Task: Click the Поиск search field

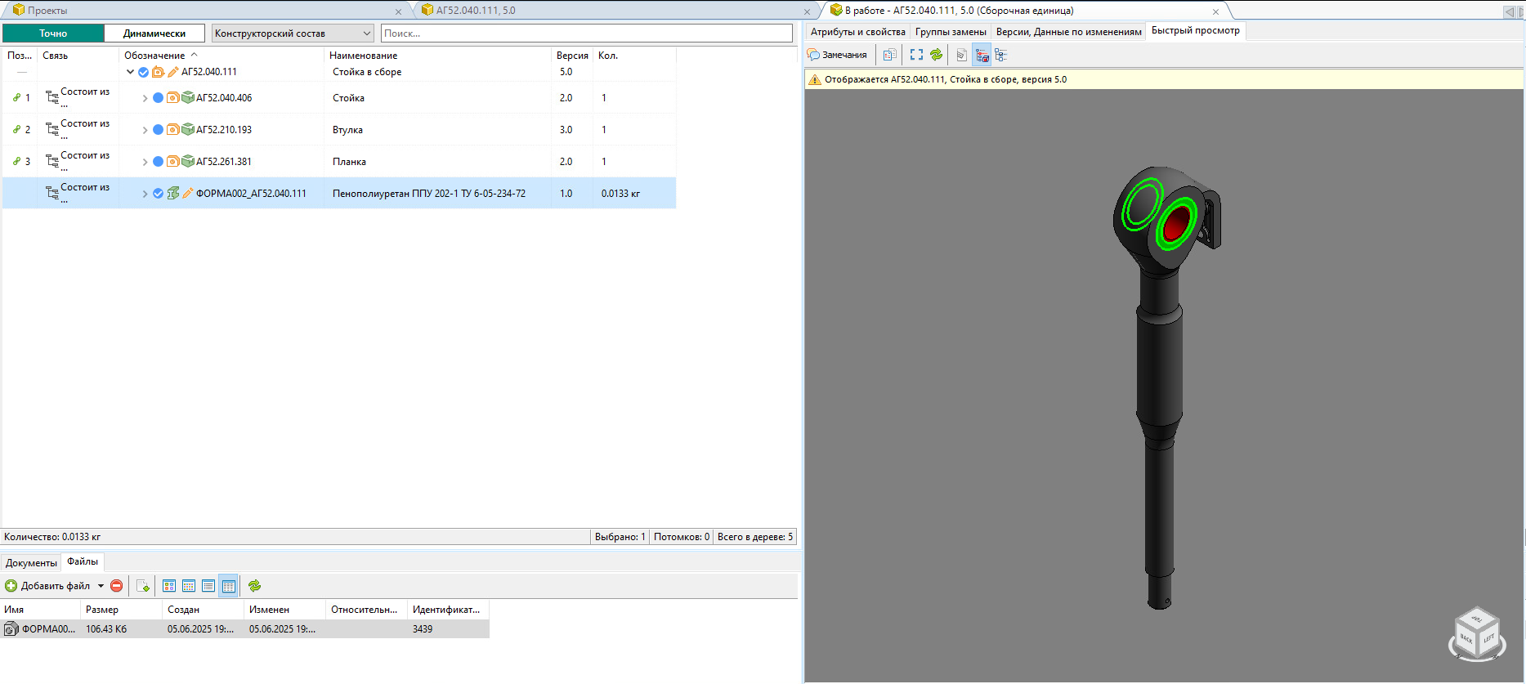Action: pos(586,34)
